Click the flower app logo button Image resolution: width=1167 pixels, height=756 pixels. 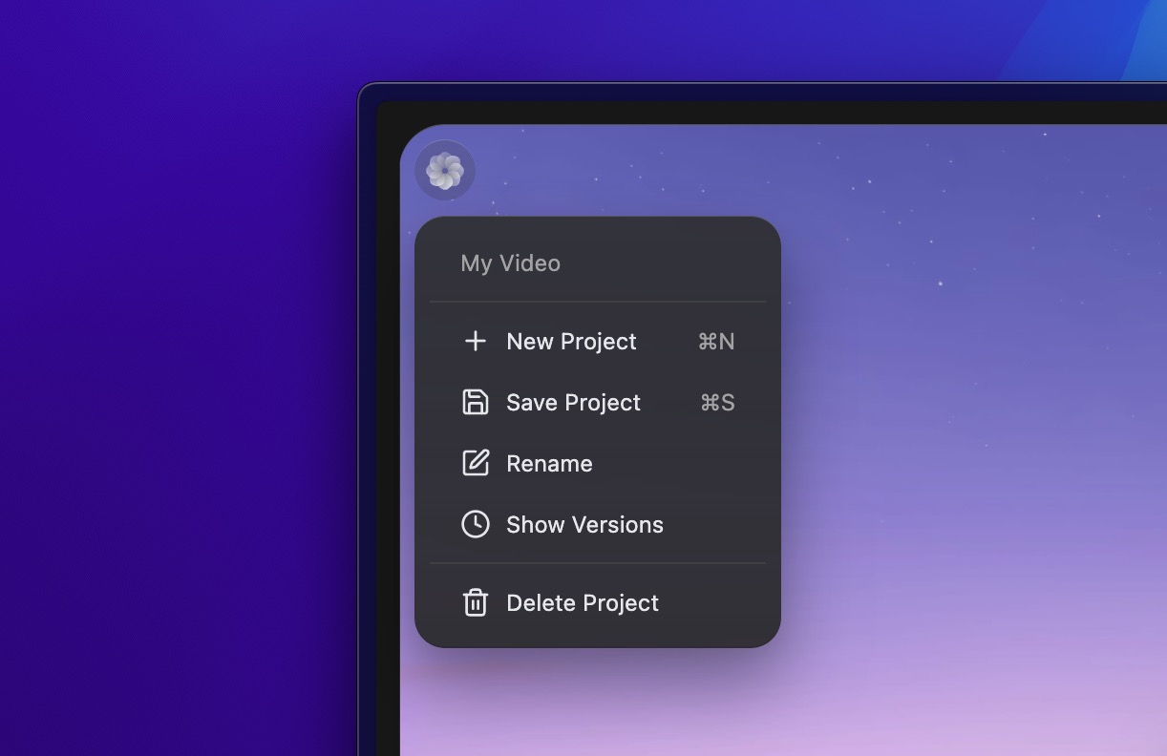tap(445, 171)
